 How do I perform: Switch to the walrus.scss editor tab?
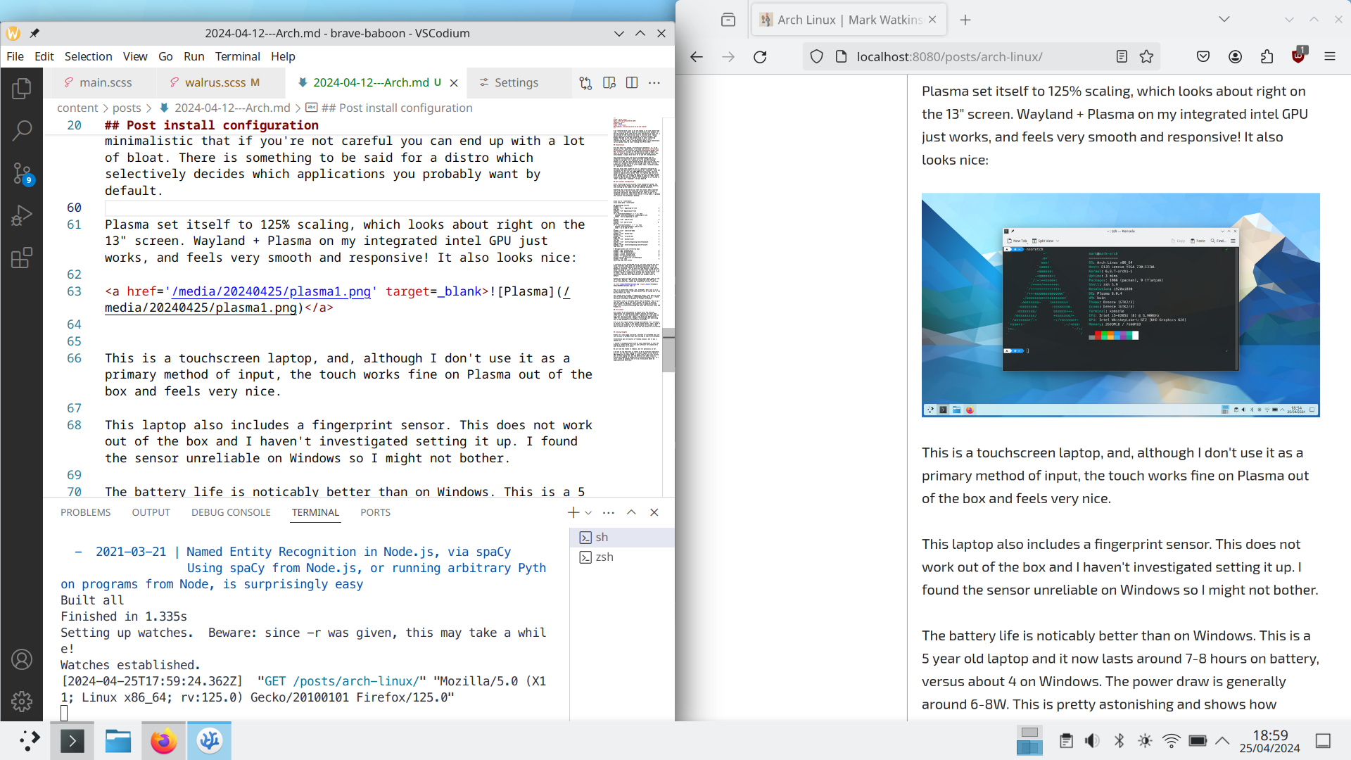click(215, 83)
